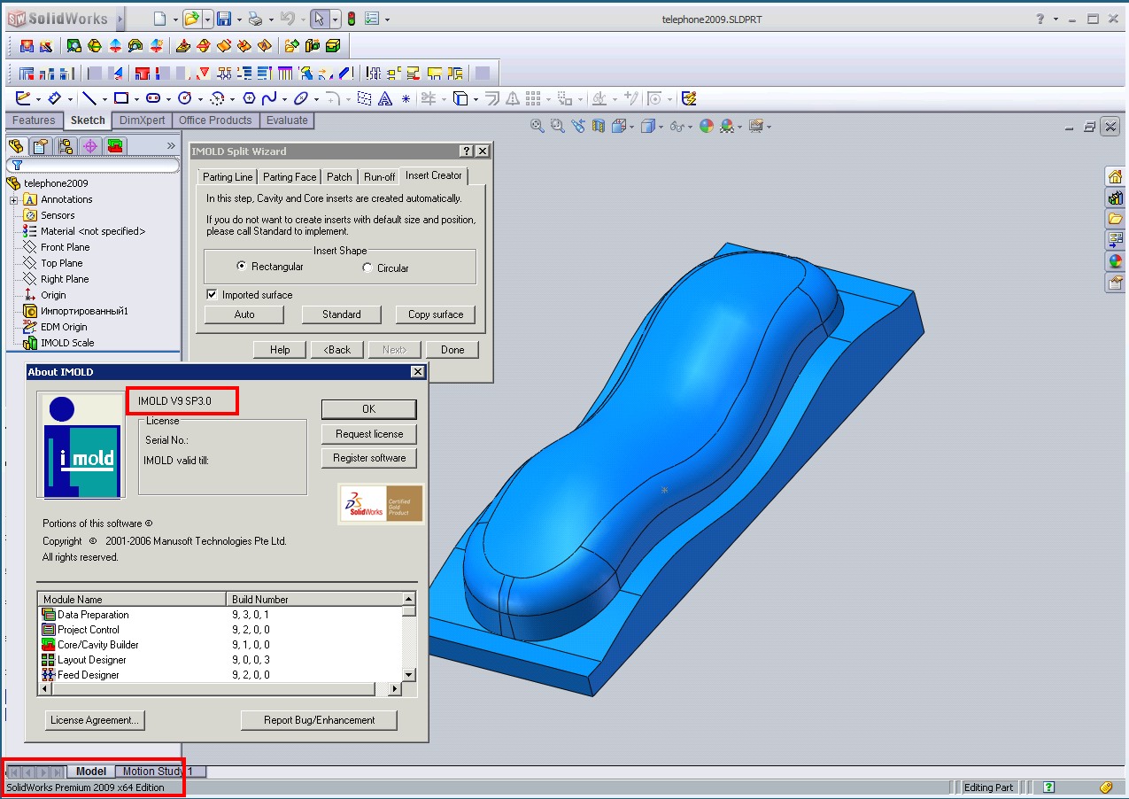
Task: Click the module list vertical scrollbar
Action: [x=408, y=637]
